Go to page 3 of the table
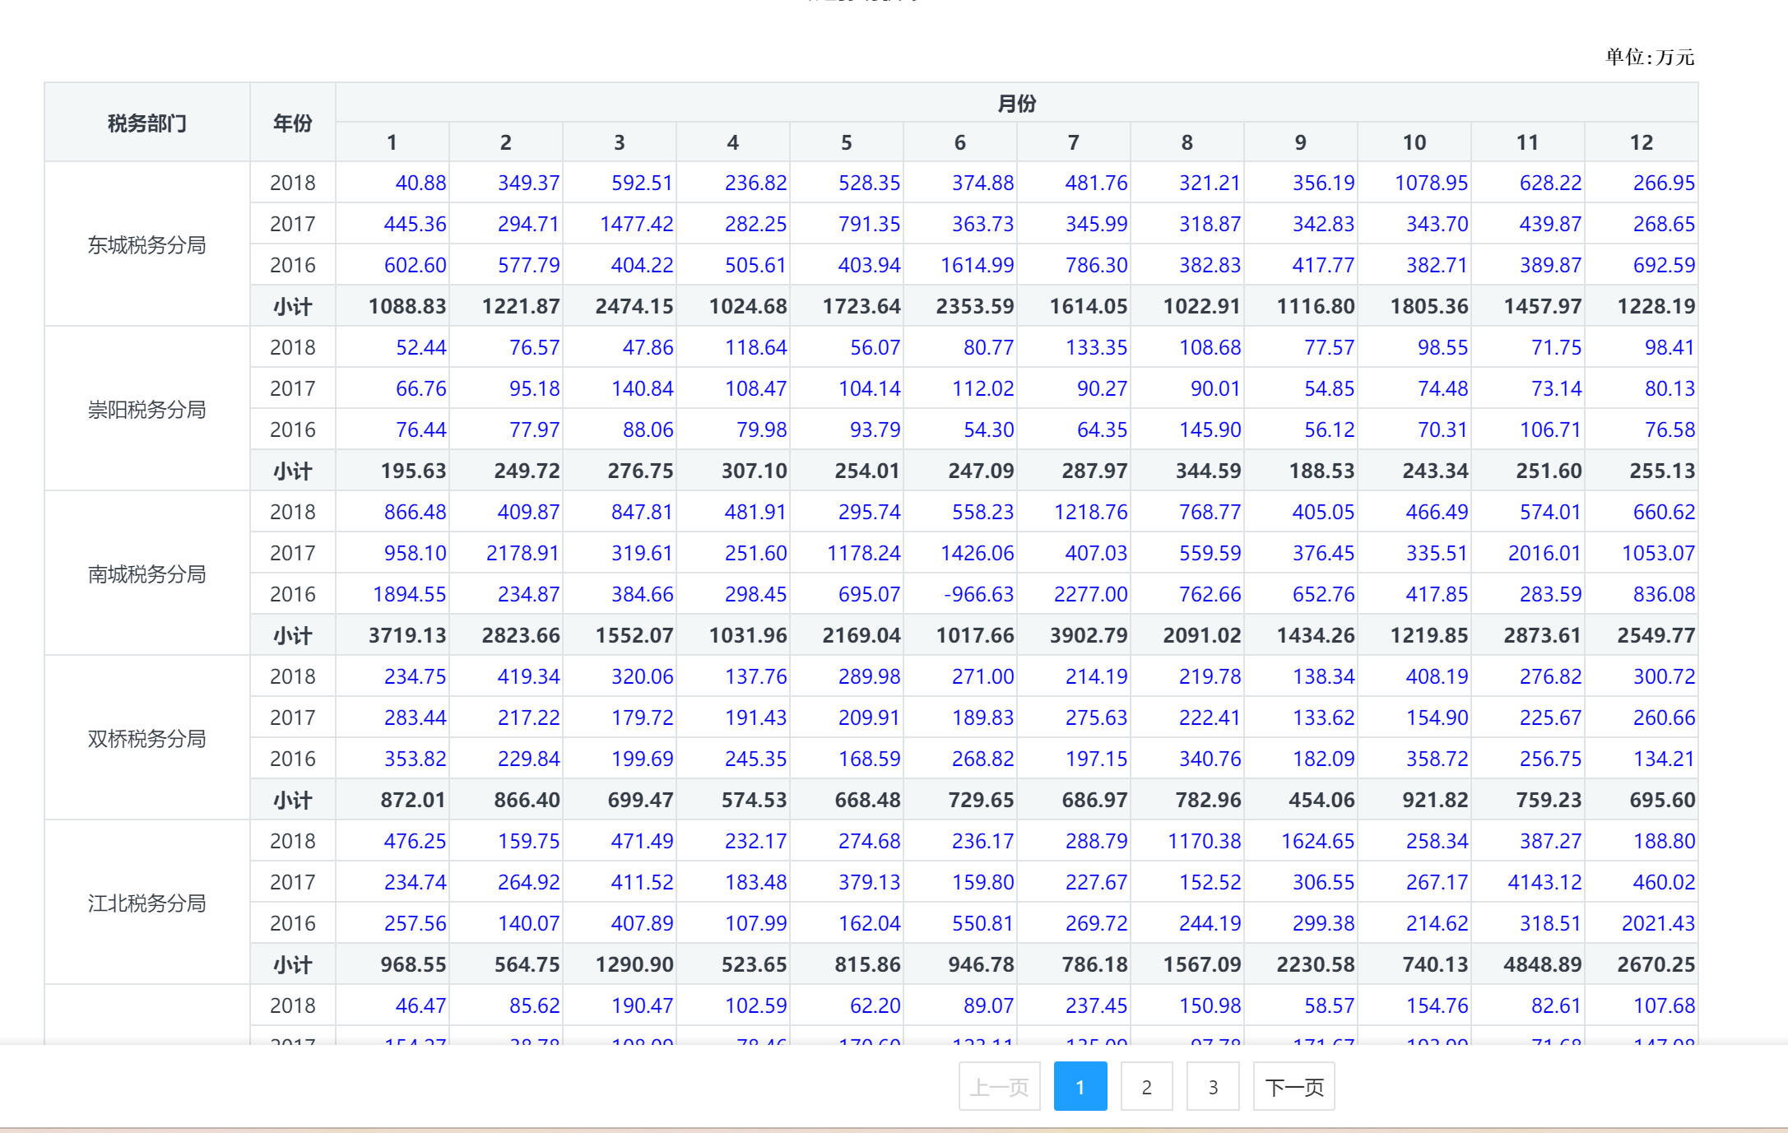This screenshot has width=1788, height=1133. pyautogui.click(x=1213, y=1087)
